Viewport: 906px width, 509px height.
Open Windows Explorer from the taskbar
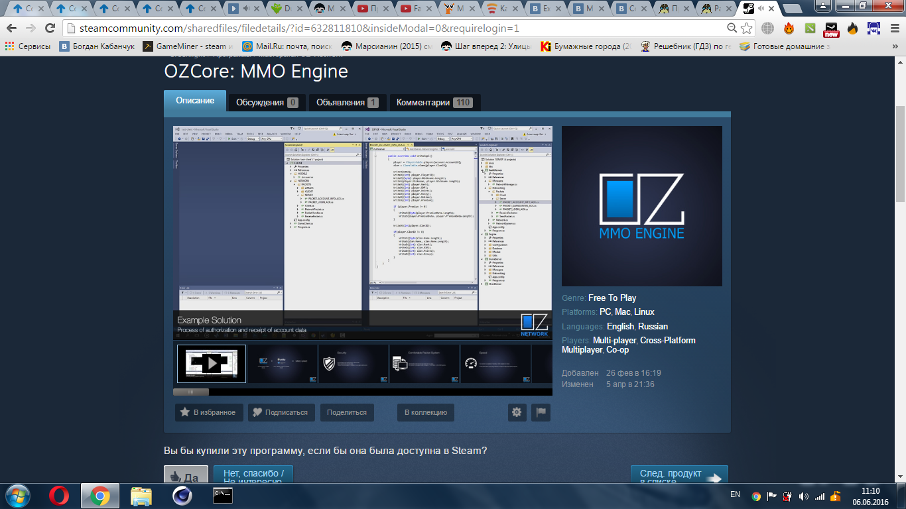pyautogui.click(x=141, y=495)
